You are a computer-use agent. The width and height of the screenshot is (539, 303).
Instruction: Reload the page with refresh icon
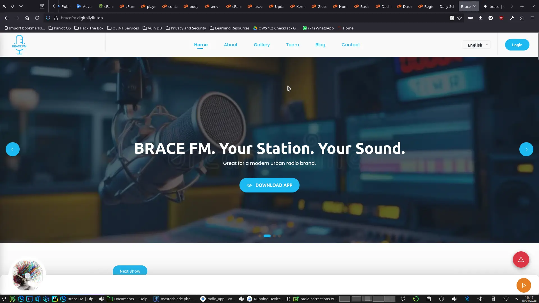(x=37, y=18)
